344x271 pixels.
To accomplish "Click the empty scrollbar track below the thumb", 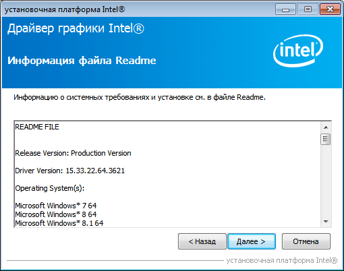I will (x=326, y=181).
